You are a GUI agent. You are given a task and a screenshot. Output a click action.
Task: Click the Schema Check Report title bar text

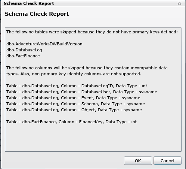tap(29, 3)
